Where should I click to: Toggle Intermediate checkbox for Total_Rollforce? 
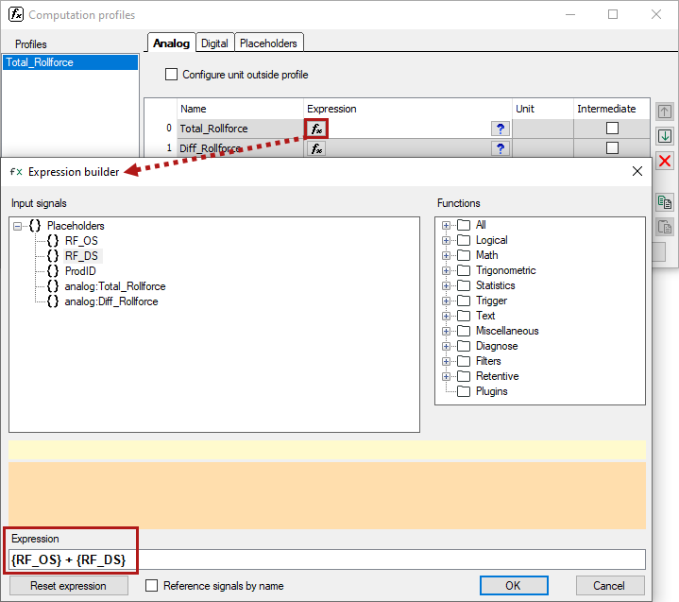pyautogui.click(x=612, y=129)
